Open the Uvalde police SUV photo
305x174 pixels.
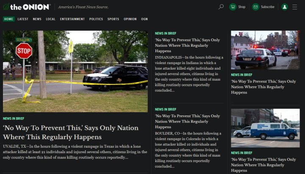pos(75,71)
